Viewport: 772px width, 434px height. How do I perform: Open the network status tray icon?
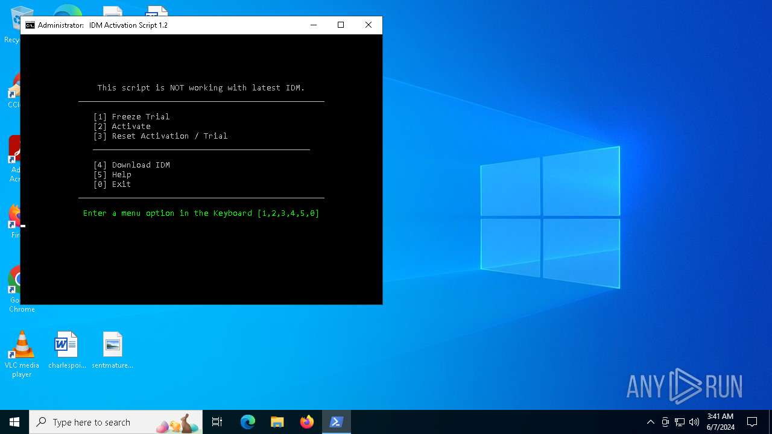point(680,422)
